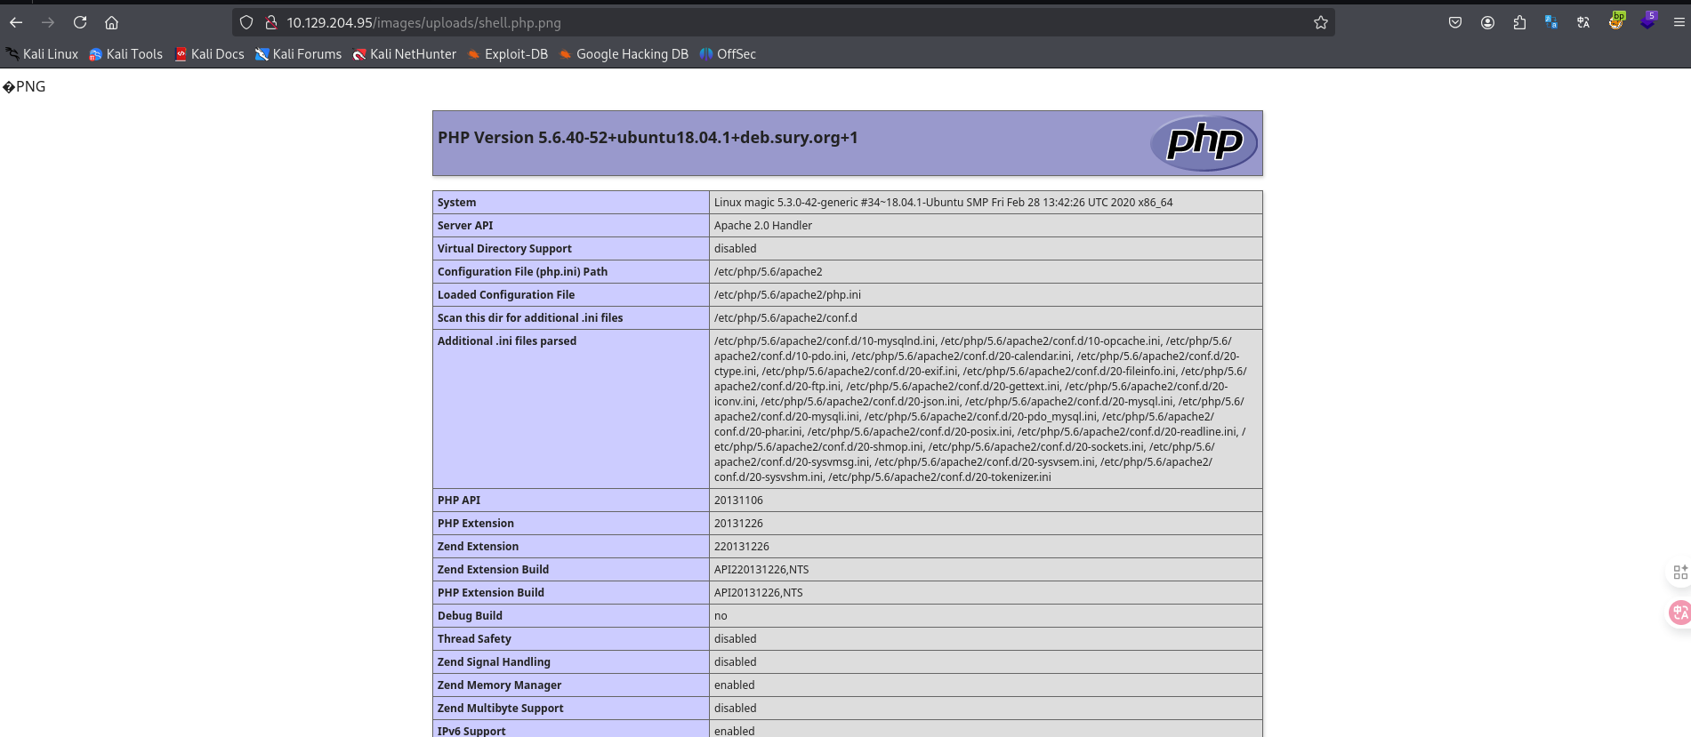Open the Extensions puzzle icon
The image size is (1691, 737).
(1519, 22)
